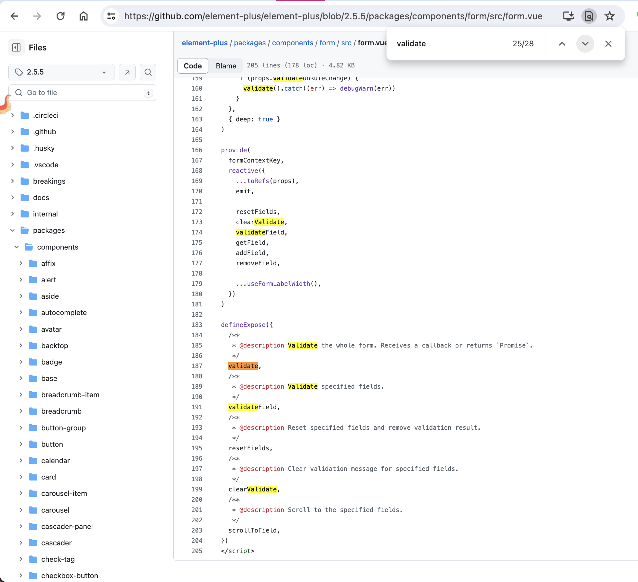Navigate to the form breadcrumb link

pyautogui.click(x=327, y=43)
